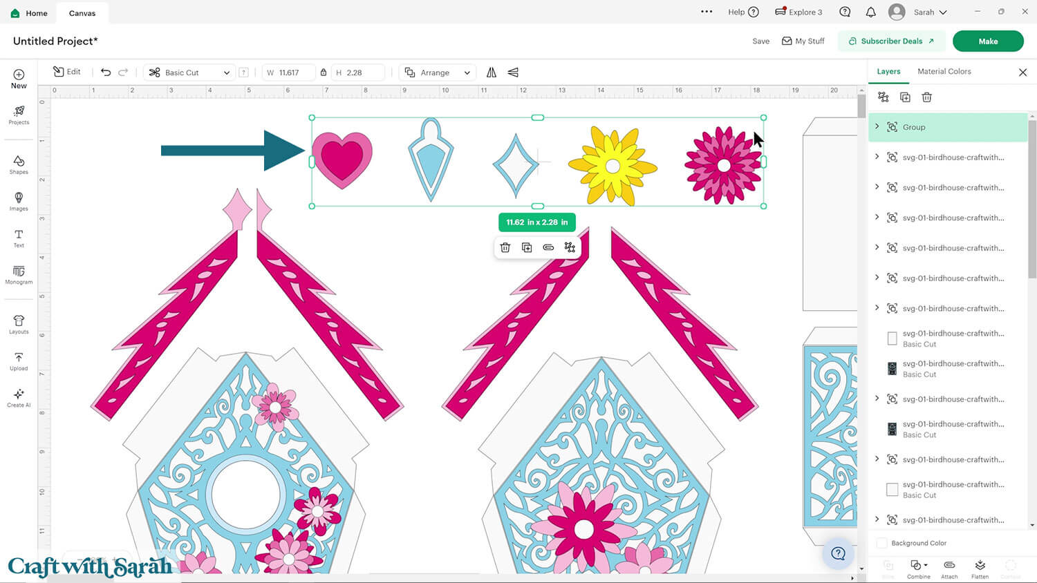Click the attach icon in floating toolbar
1037x583 pixels.
[x=548, y=247]
